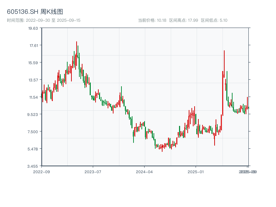276x207 pixels.
Task: Click the 区间低点: 5.10 label
Action: pyautogui.click(x=214, y=20)
